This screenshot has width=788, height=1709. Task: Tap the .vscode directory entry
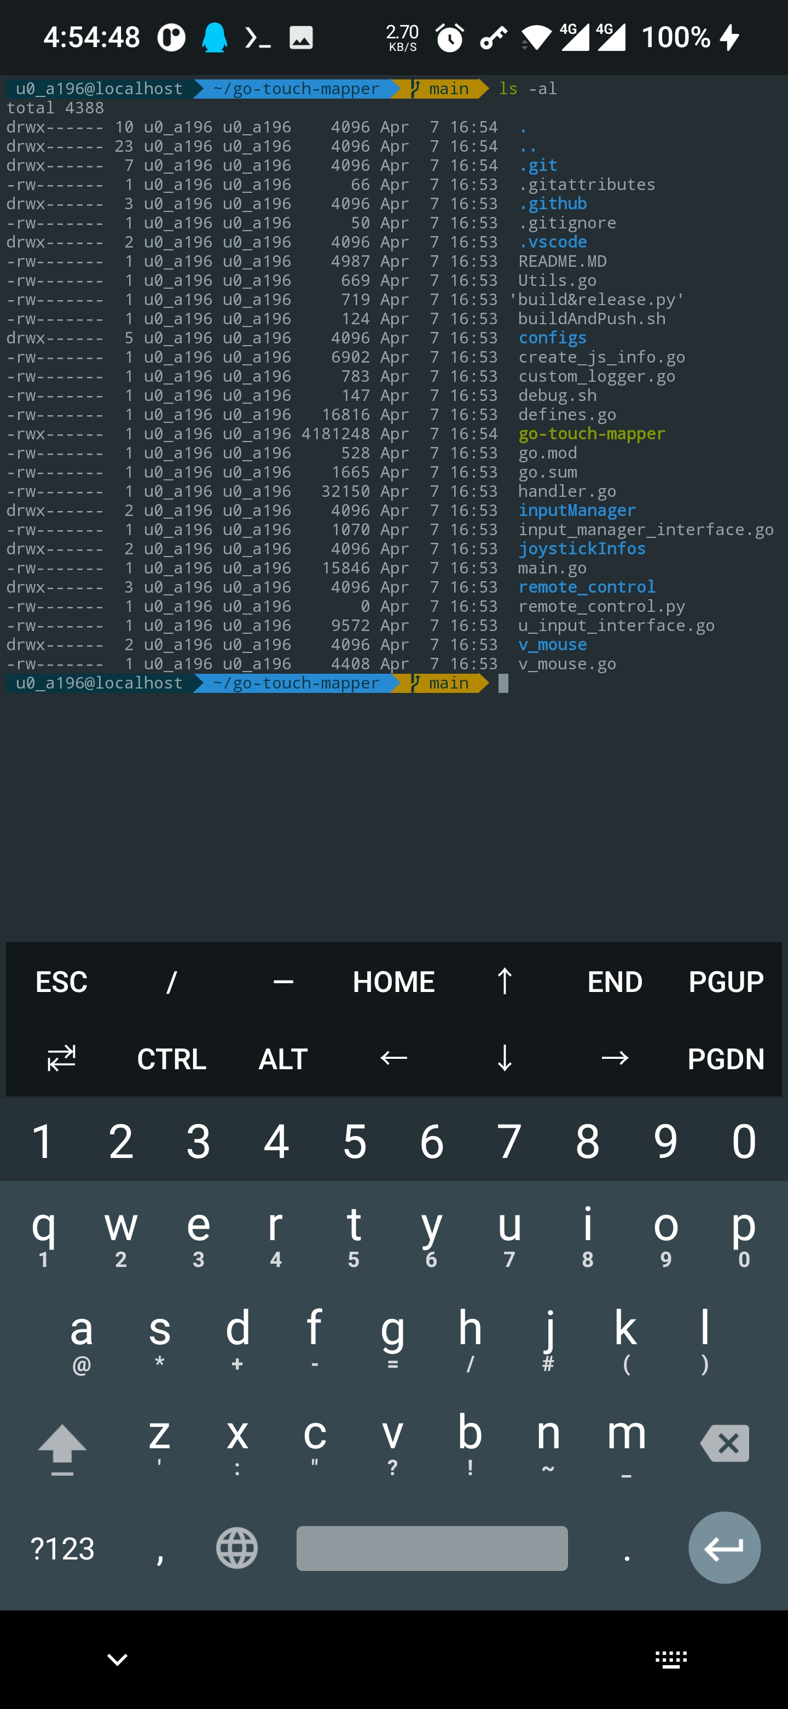tap(553, 242)
